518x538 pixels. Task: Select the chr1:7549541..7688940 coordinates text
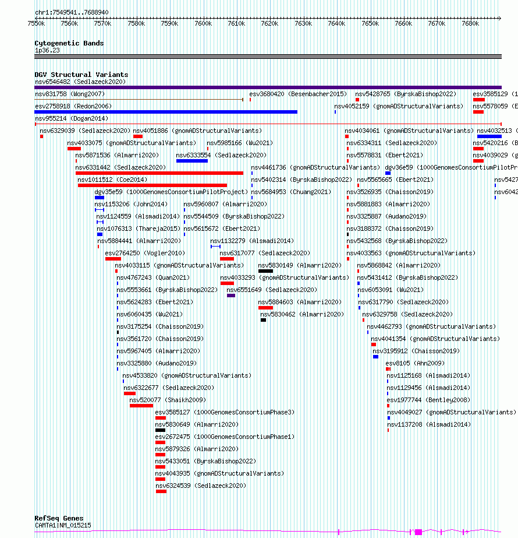coord(72,12)
